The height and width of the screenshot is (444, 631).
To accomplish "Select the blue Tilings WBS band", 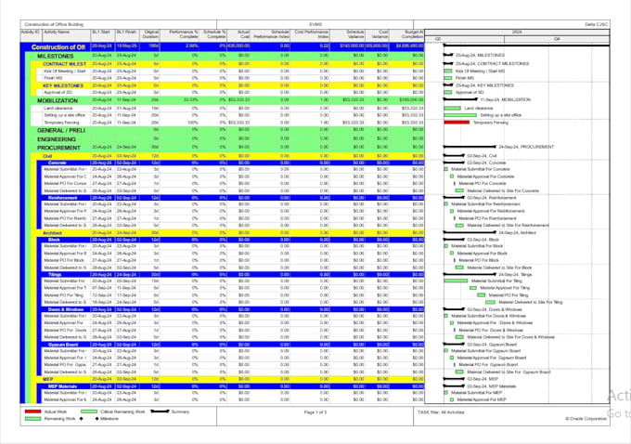I will click(230, 274).
